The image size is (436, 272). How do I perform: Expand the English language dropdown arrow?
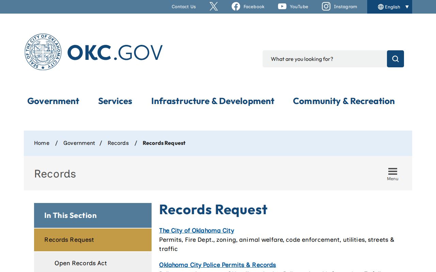[x=407, y=7]
